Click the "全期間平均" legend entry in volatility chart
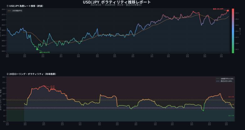The image size is (245, 130). click(225, 79)
